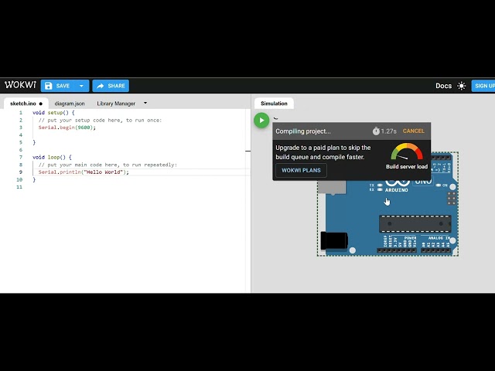Viewport: 495px width, 371px height.
Task: Click the void setup() line
Action: 53,113
